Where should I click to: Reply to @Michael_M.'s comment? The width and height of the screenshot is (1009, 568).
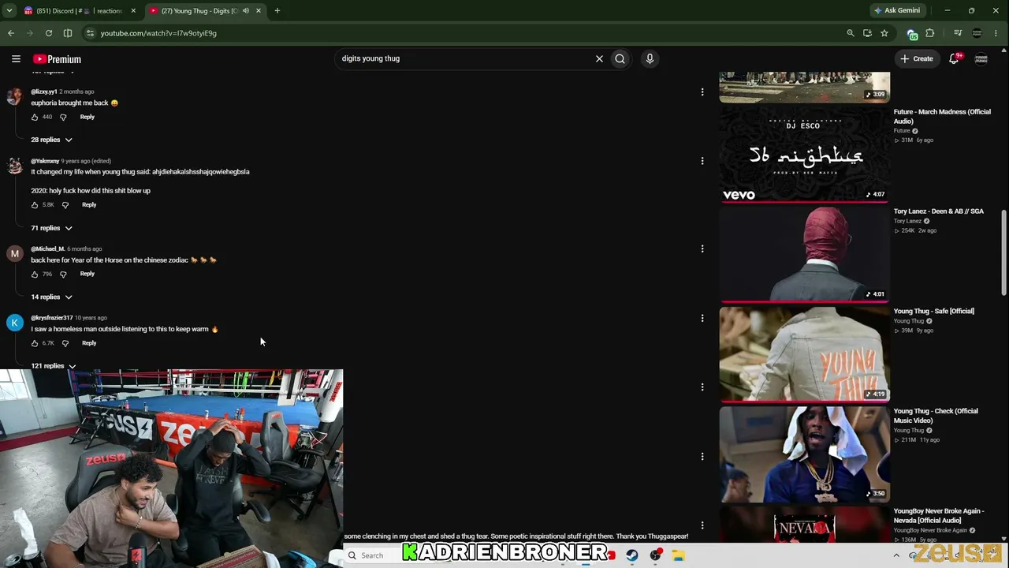pos(87,274)
